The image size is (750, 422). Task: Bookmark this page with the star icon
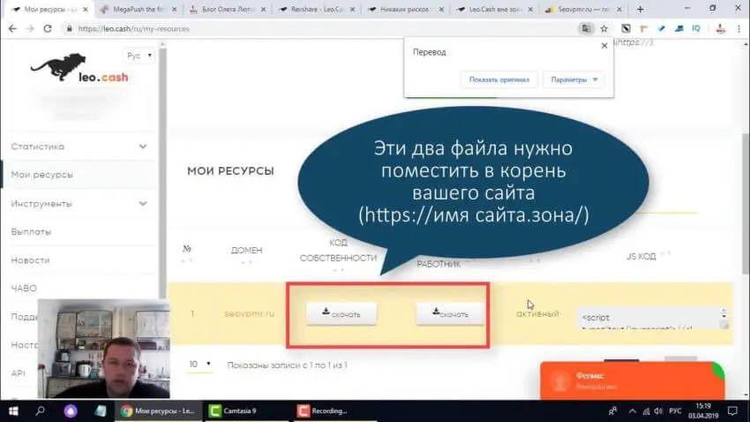tap(604, 28)
